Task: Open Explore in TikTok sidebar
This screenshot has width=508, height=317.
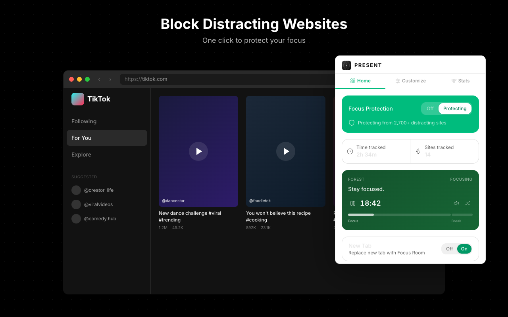Action: click(107, 155)
